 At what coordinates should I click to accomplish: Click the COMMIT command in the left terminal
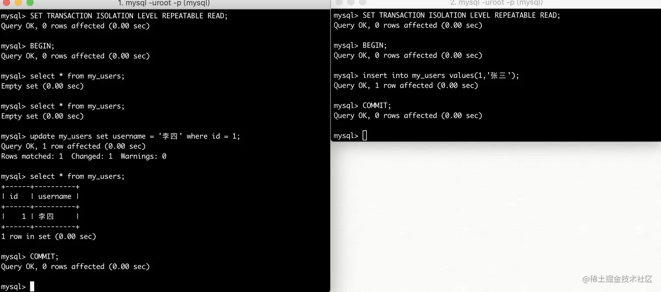tap(44, 257)
